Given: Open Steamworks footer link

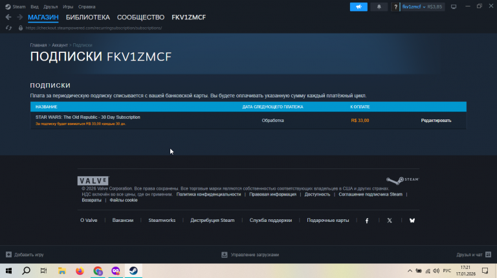Looking at the screenshot, I should (x=162, y=220).
